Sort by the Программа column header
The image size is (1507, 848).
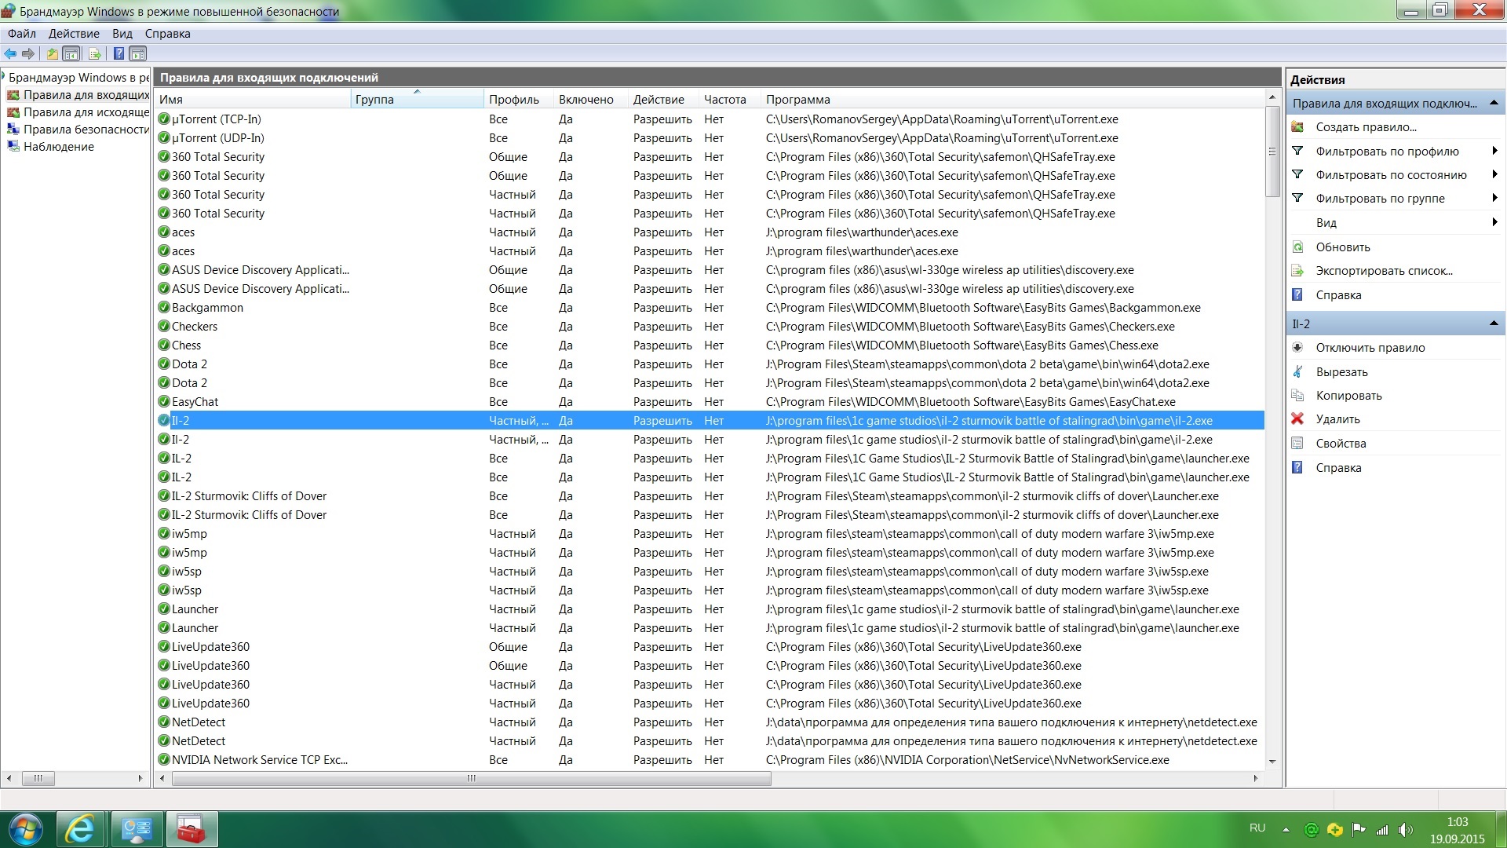(1011, 99)
